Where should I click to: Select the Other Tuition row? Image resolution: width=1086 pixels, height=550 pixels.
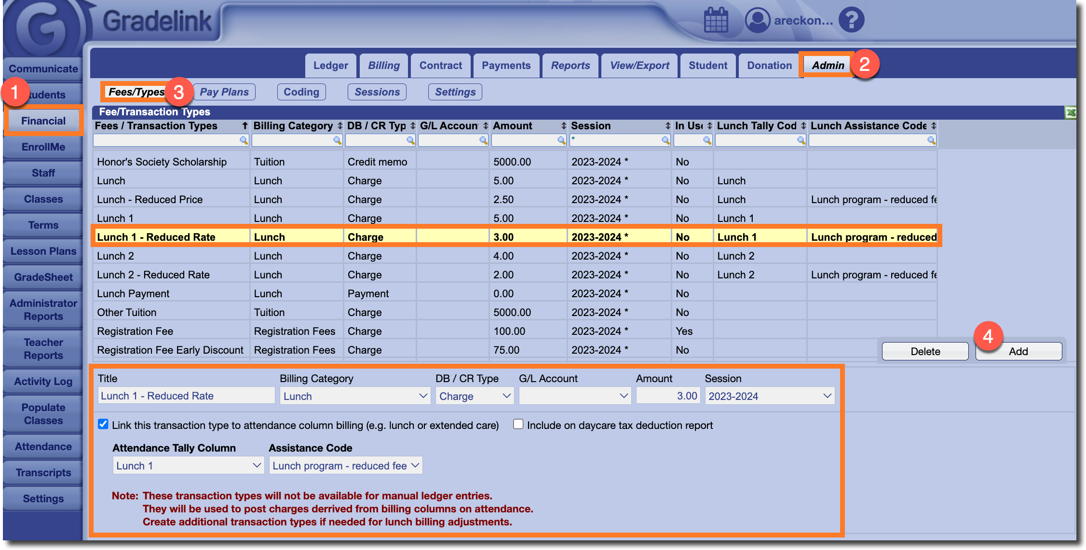point(515,313)
